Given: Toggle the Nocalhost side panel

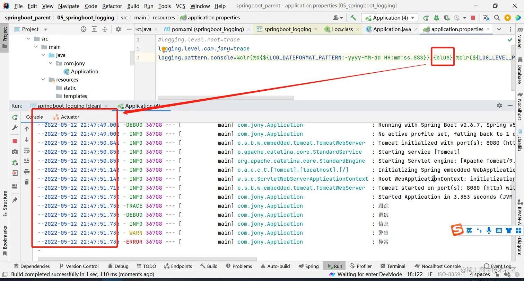Looking at the screenshot, I should pos(519,106).
